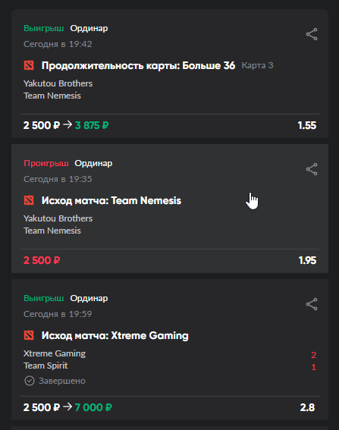Click Dota 2 icon beside Продолжительность карты
Image resolution: width=339 pixels, height=430 pixels.
click(29, 65)
